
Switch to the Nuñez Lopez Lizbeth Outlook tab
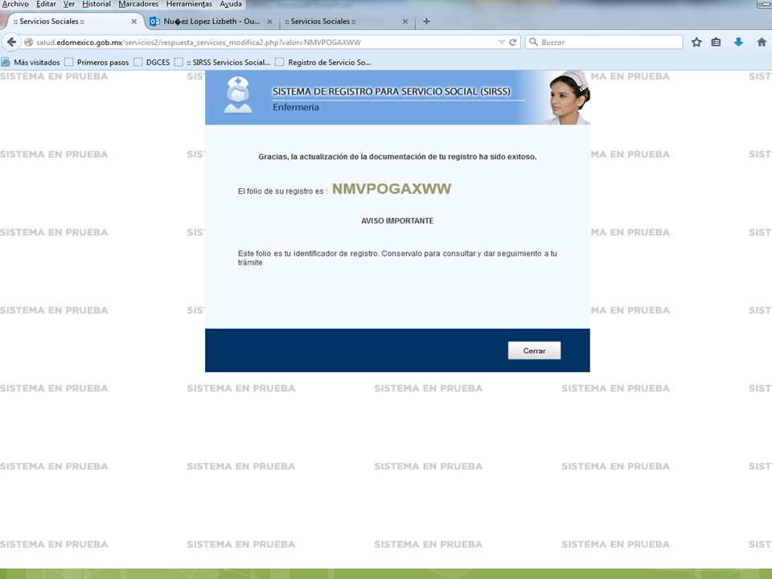(x=211, y=22)
